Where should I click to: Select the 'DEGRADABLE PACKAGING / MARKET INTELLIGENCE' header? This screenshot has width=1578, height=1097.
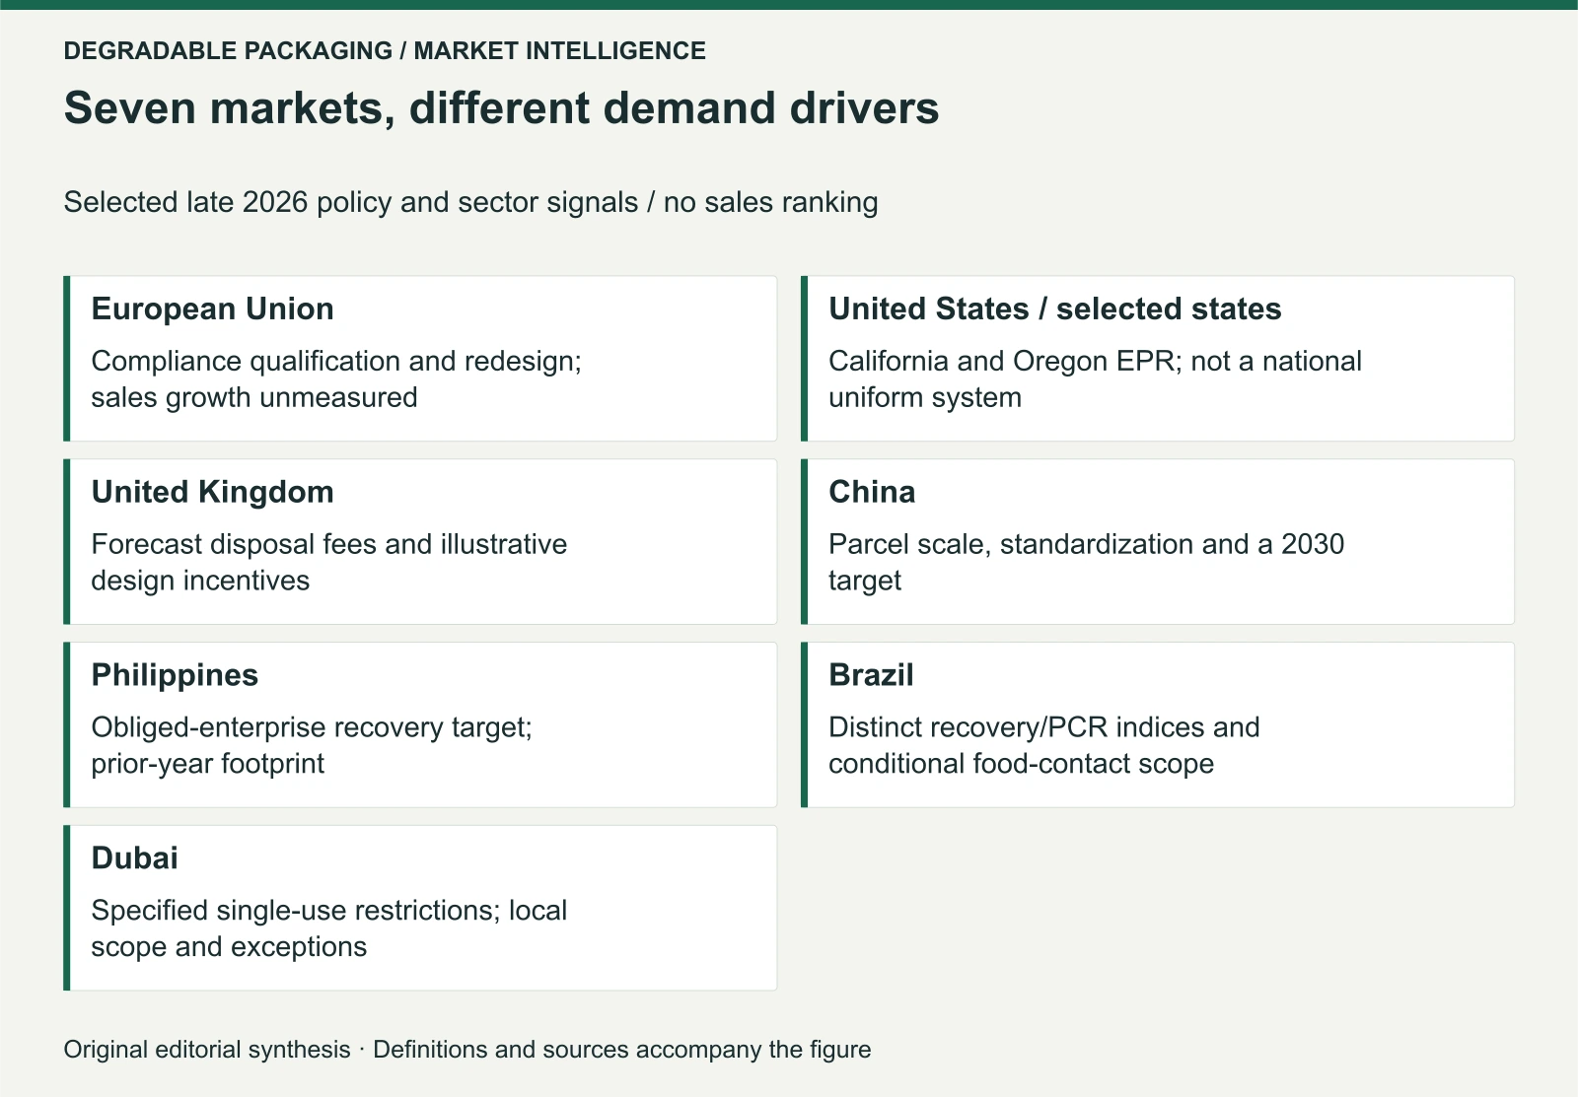pos(385,51)
